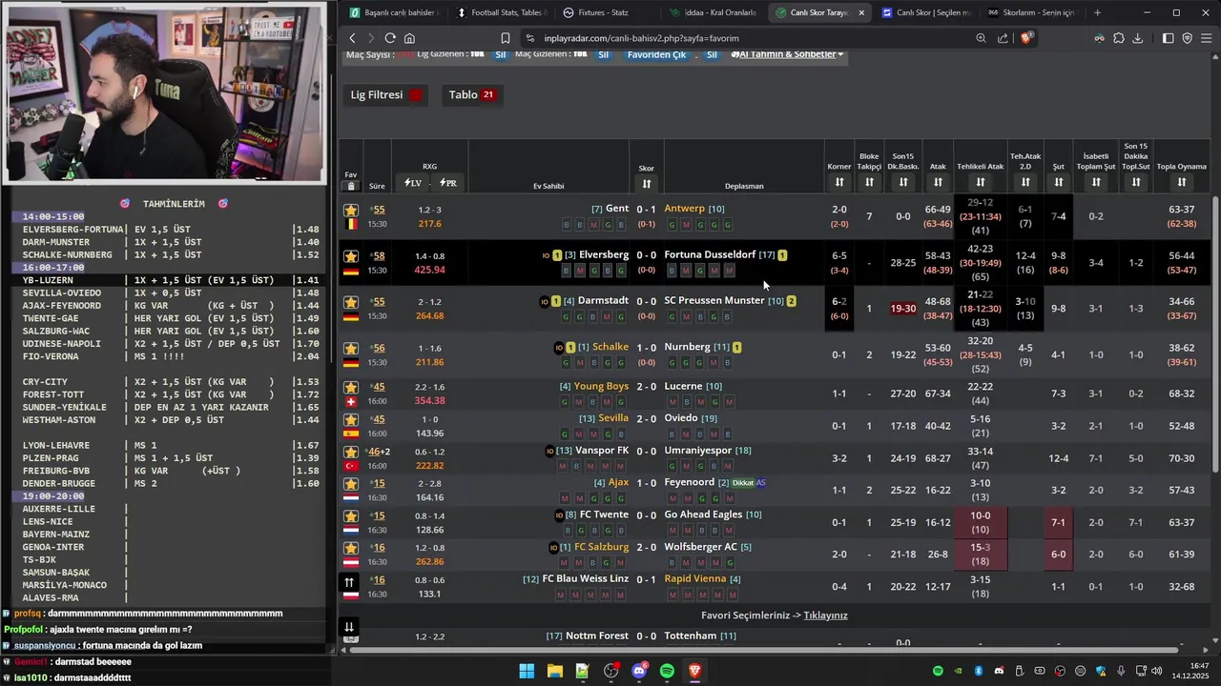
Task: Sort by Topla Oynama column arrows
Action: pyautogui.click(x=1182, y=182)
